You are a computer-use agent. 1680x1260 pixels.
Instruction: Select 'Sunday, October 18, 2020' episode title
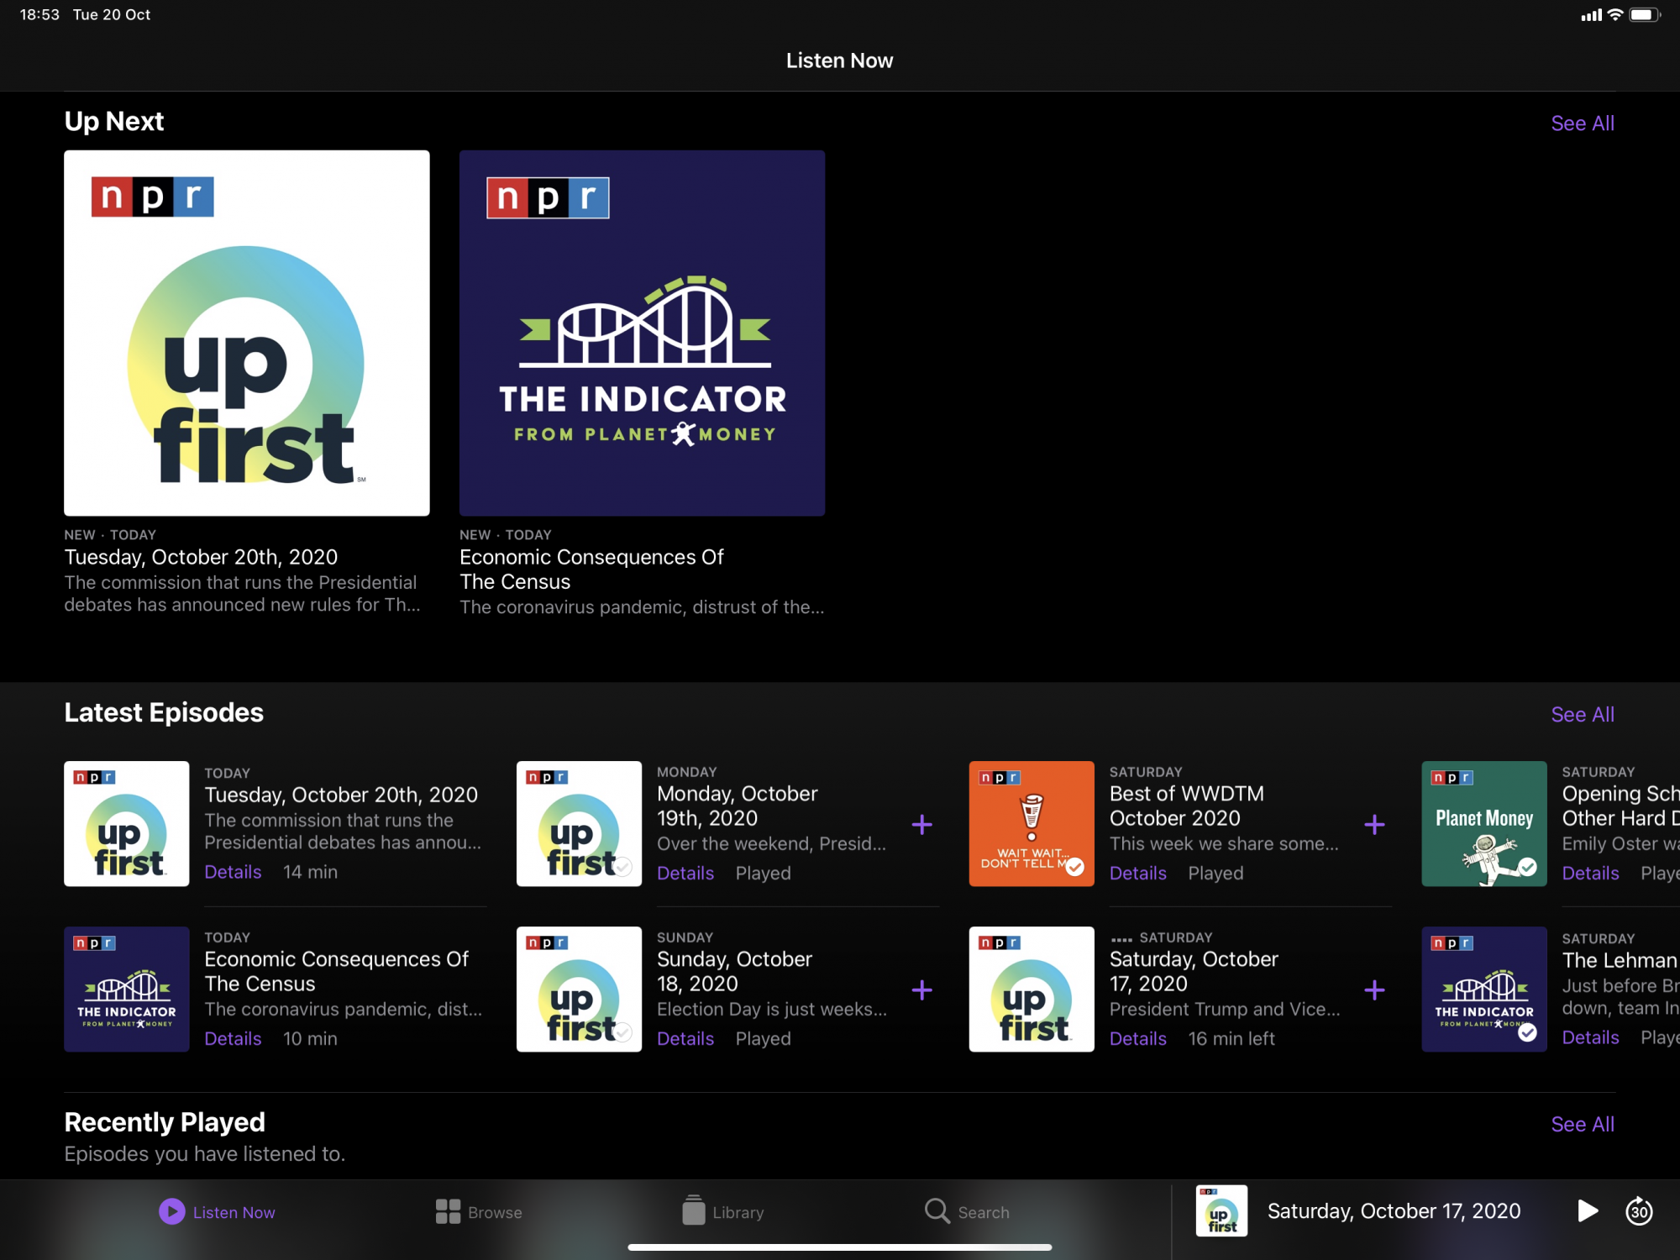pyautogui.click(x=734, y=971)
